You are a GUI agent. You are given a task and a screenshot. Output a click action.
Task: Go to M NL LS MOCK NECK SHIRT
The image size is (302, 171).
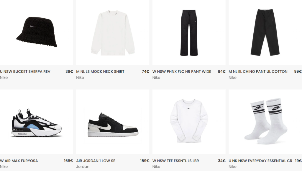(x=100, y=71)
